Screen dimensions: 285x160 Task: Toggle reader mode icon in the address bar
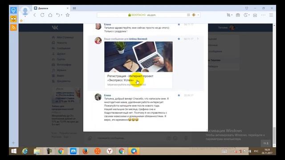click(188, 15)
